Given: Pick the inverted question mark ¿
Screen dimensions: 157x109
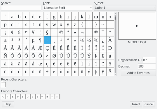Looking at the screenshot, I should [x=103, y=40].
